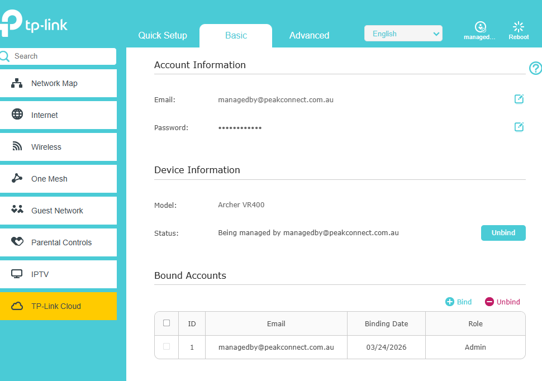The height and width of the screenshot is (381, 542).
Task: Click the Reboot label
Action: (x=519, y=37)
